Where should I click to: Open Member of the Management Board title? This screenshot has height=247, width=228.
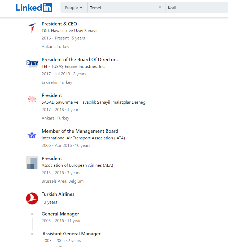(80, 131)
